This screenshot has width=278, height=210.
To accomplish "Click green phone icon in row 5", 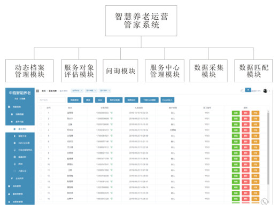I will (x=111, y=136).
